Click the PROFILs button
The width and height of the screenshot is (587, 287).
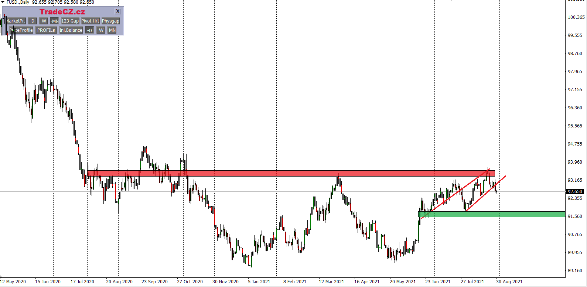[x=46, y=30]
